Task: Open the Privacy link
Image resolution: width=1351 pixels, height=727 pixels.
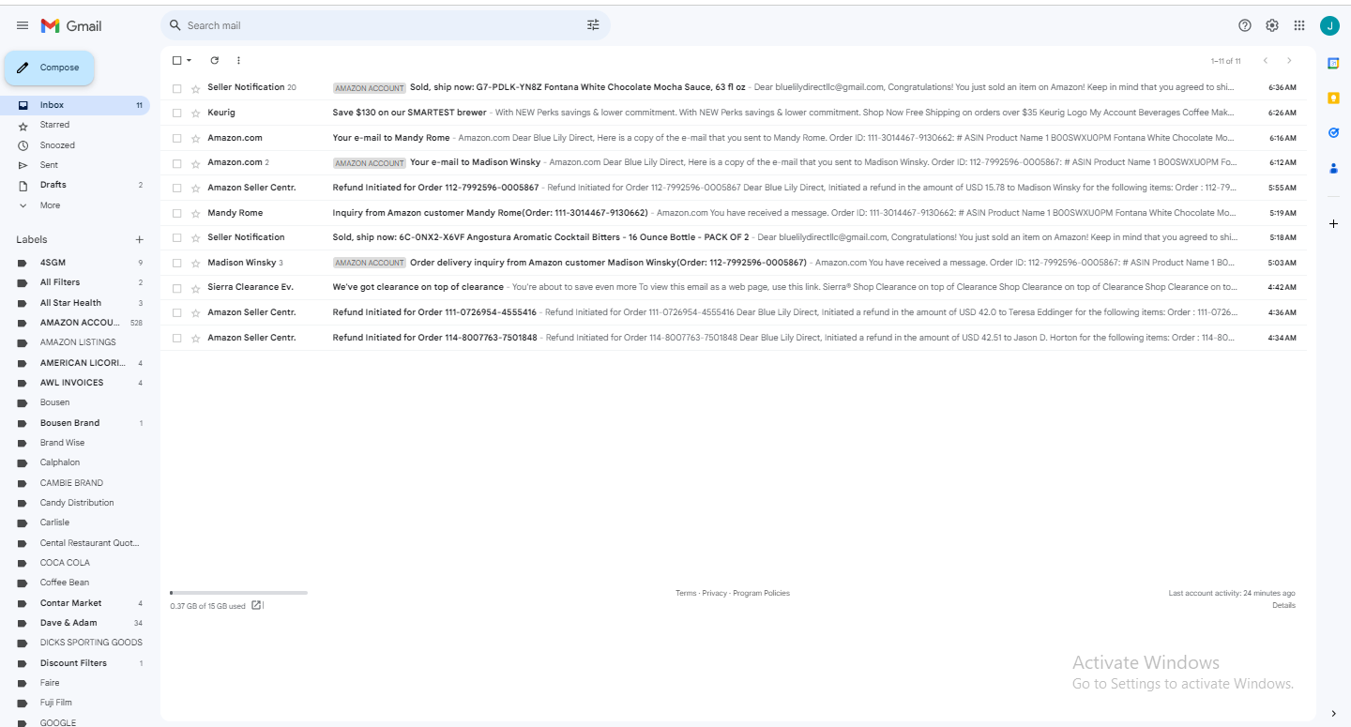Action: click(715, 593)
